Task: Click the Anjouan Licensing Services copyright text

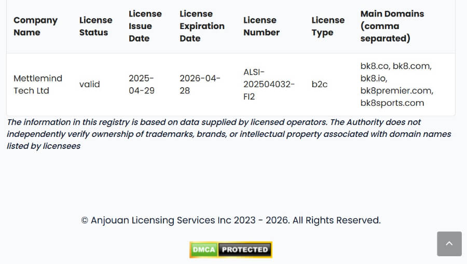Action: [231, 220]
